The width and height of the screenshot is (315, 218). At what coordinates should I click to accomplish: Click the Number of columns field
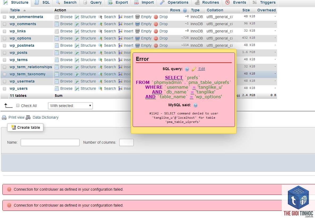(x=126, y=143)
